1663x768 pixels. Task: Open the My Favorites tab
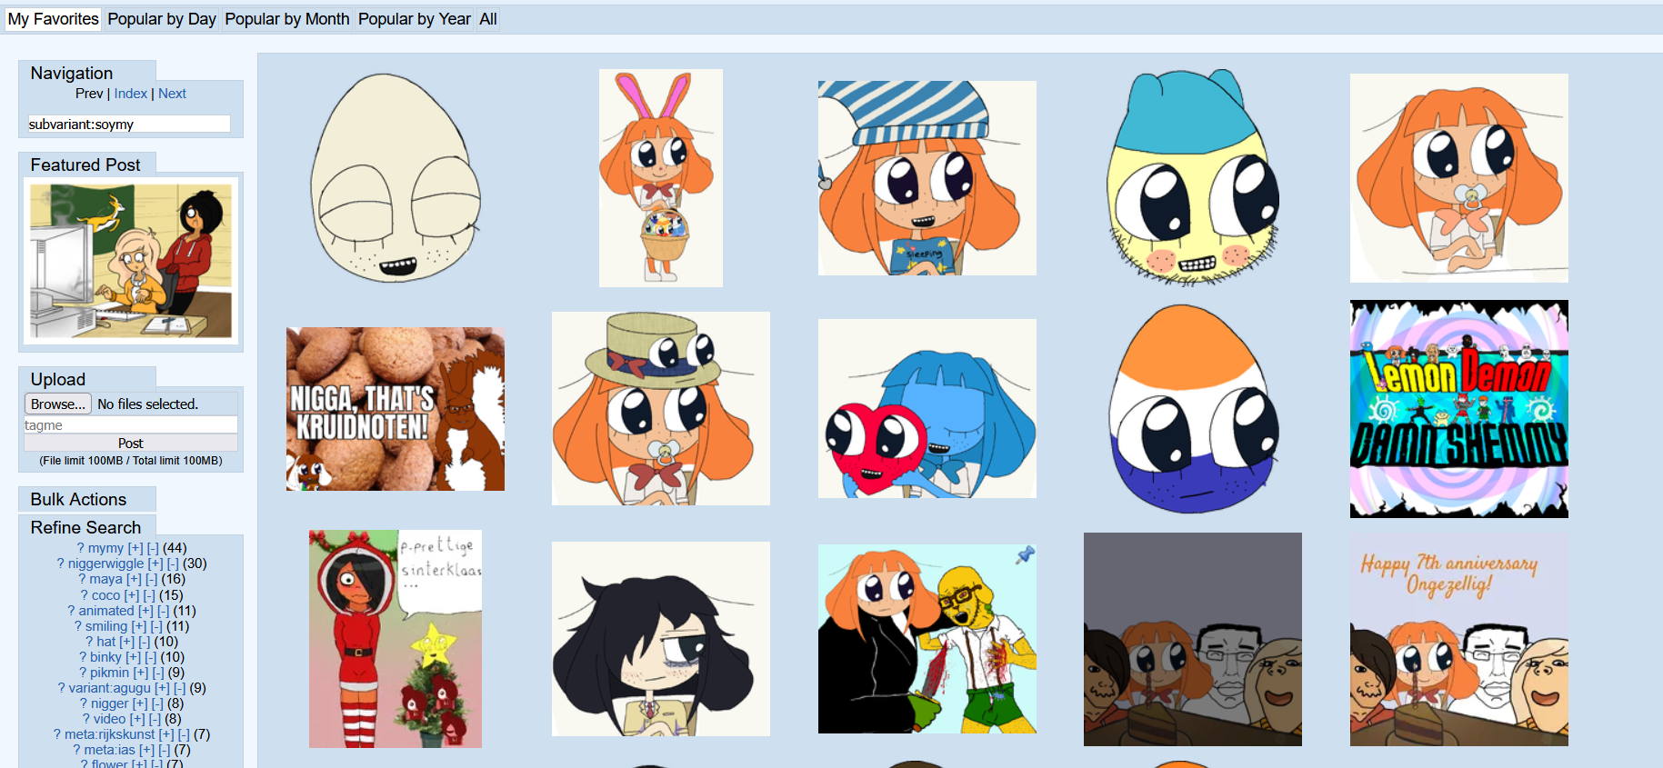coord(53,19)
